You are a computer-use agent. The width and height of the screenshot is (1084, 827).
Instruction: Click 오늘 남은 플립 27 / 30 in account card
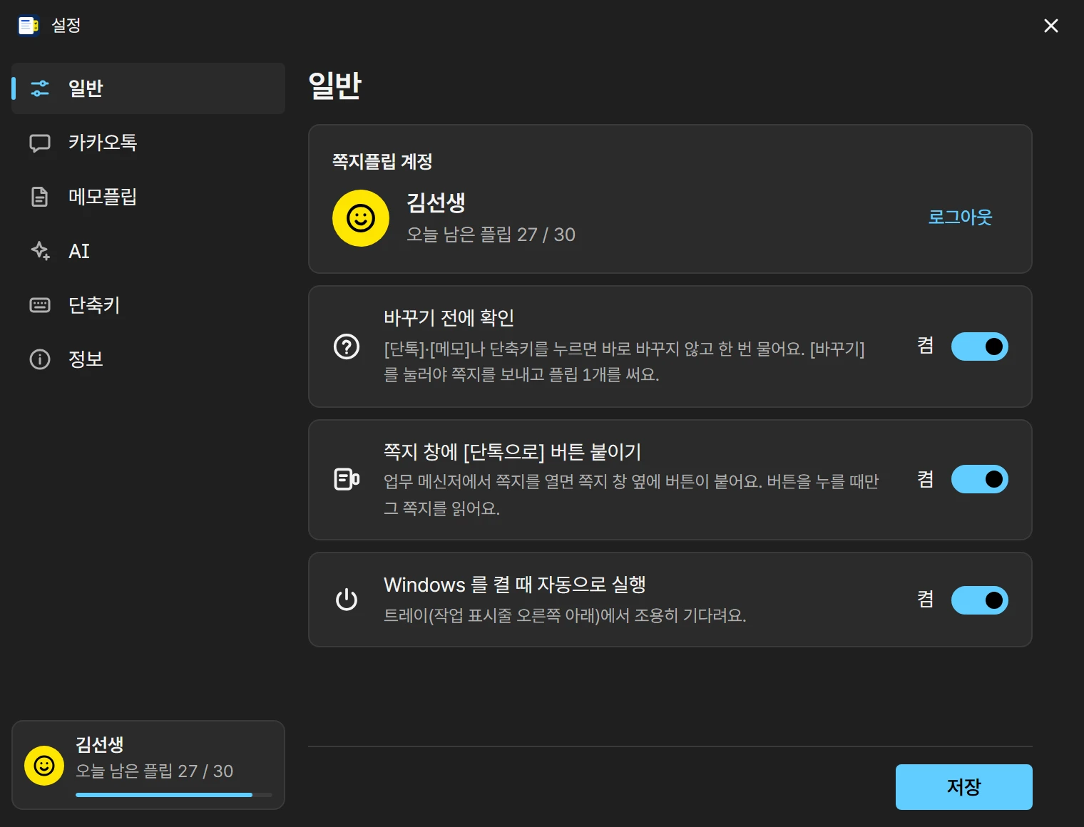point(491,235)
